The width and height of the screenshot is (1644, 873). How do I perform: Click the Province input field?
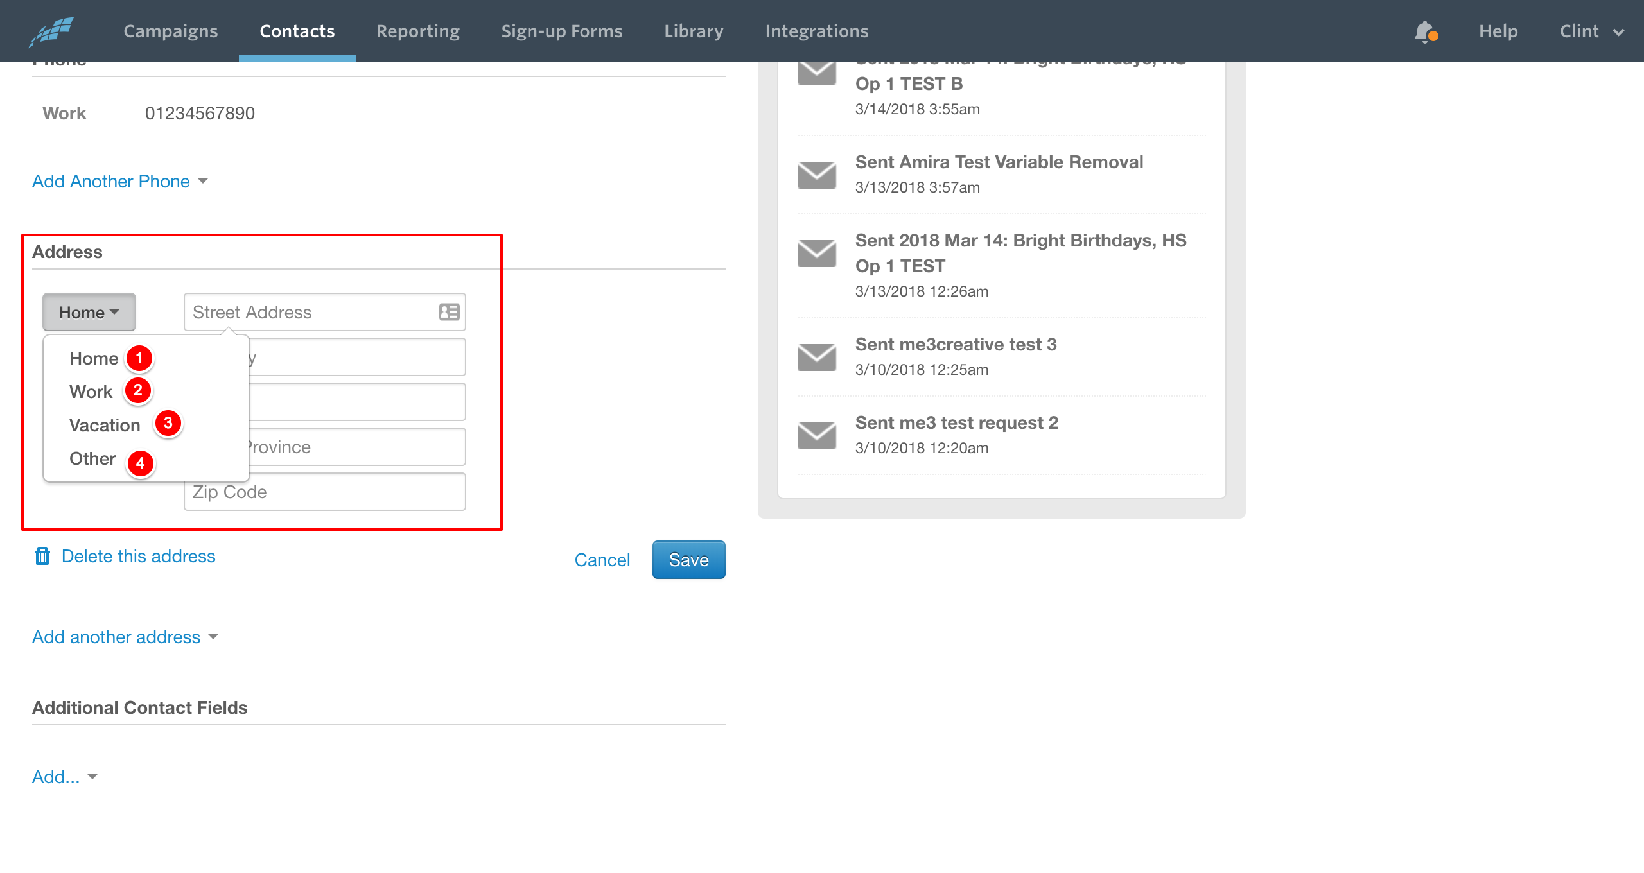[357, 447]
